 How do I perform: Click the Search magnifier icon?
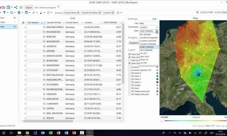12,12
